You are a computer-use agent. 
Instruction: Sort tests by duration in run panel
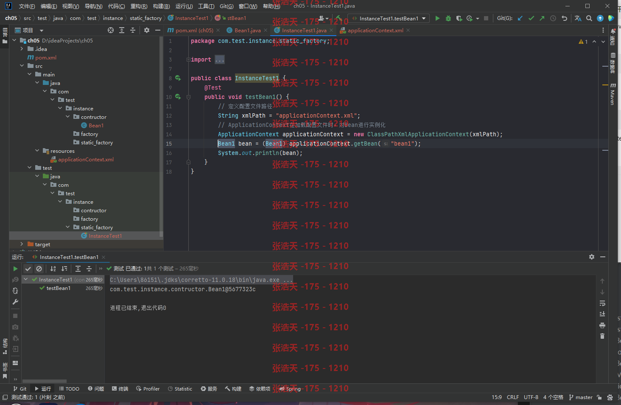(x=64, y=269)
